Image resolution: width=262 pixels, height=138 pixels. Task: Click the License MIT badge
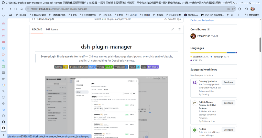pos(61,67)
